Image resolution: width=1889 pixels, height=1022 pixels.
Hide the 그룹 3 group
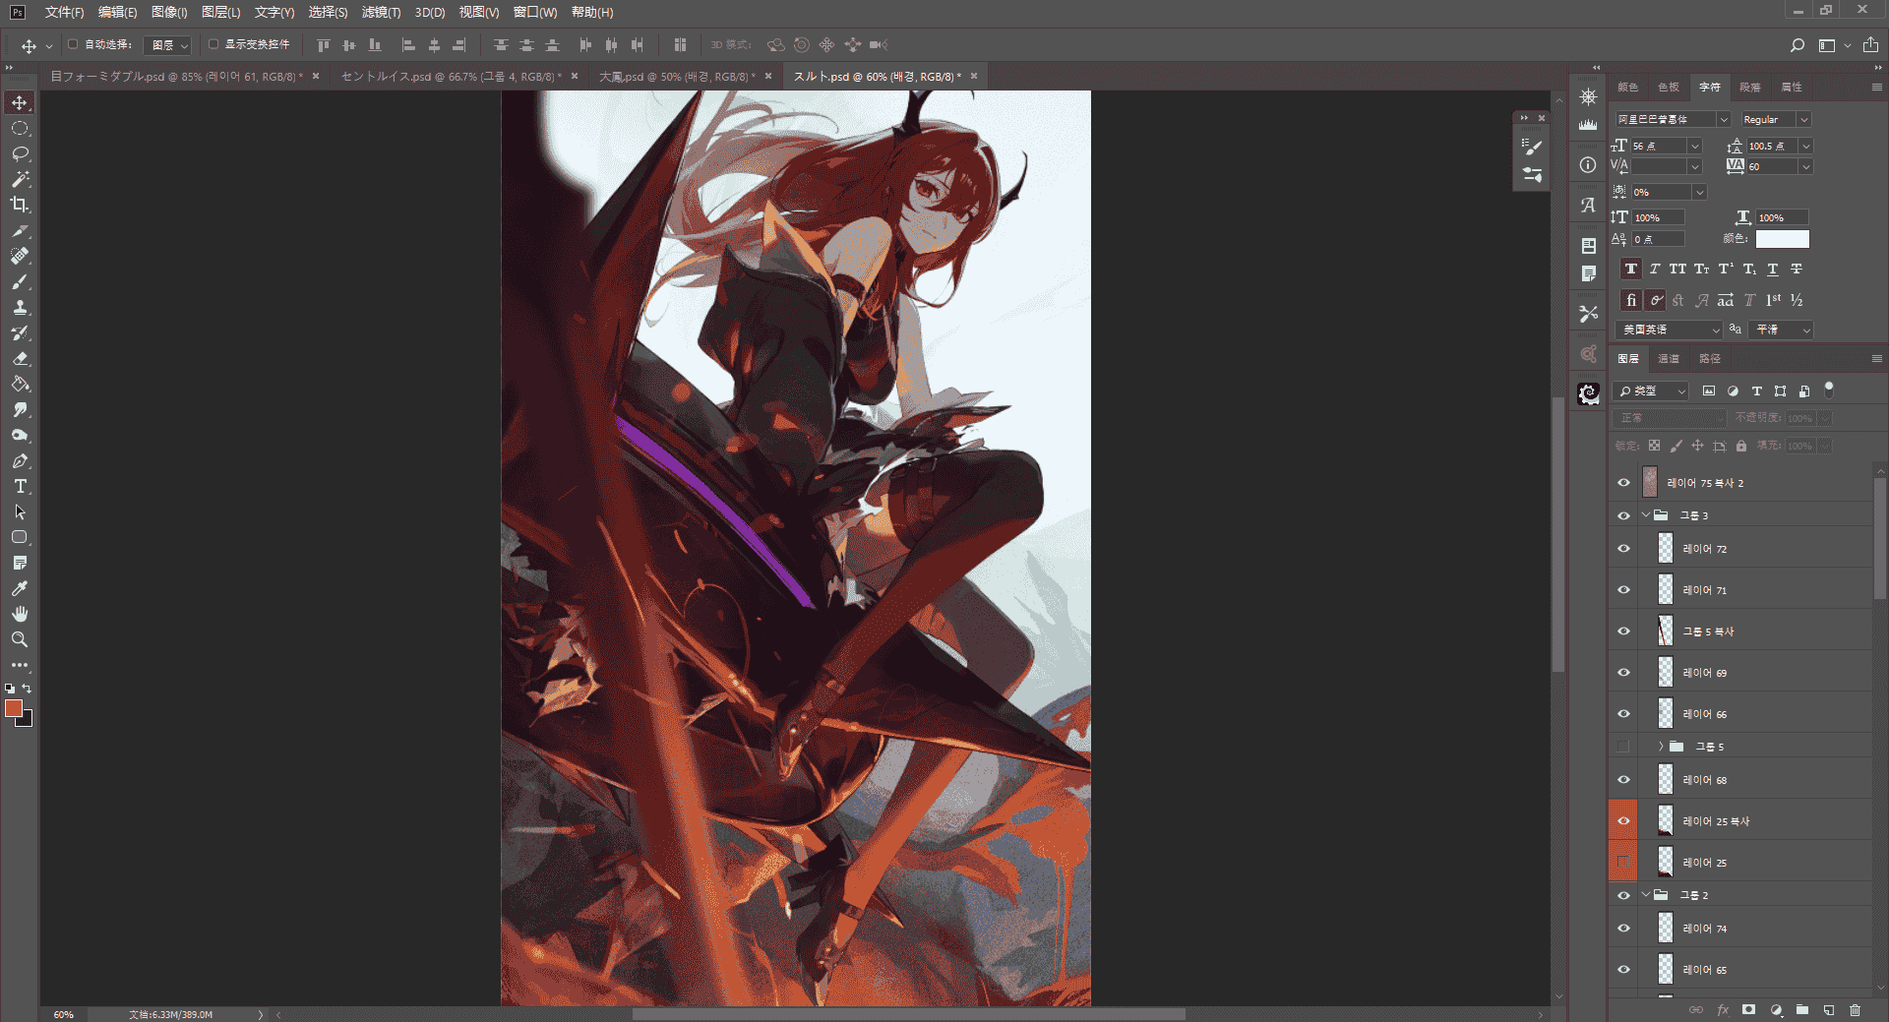1623,515
